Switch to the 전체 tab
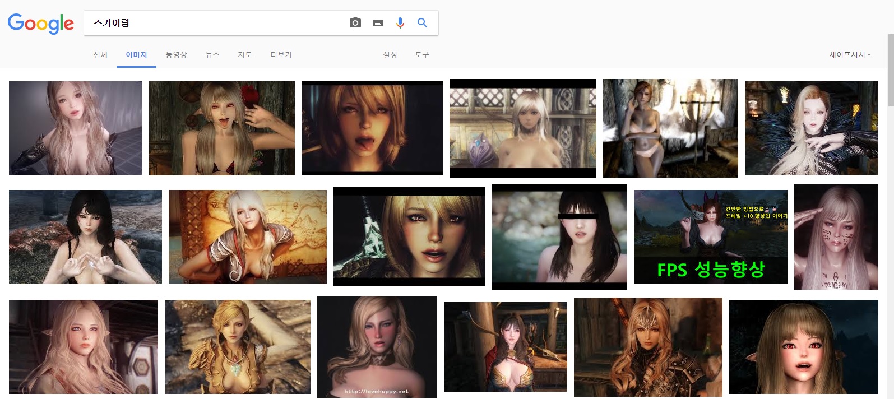The width and height of the screenshot is (894, 399). point(100,55)
